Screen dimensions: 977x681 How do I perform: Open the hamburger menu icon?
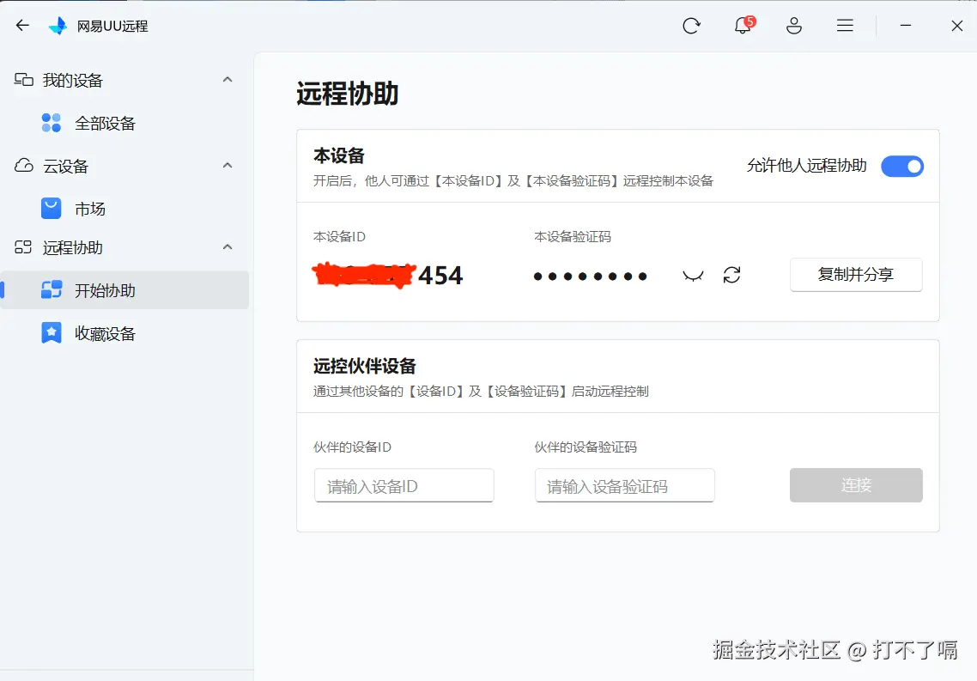coord(845,26)
